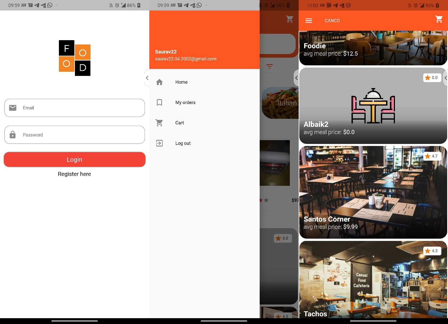The image size is (448, 324).
Task: Click the FOOD logo on login screen
Action: tap(75, 58)
